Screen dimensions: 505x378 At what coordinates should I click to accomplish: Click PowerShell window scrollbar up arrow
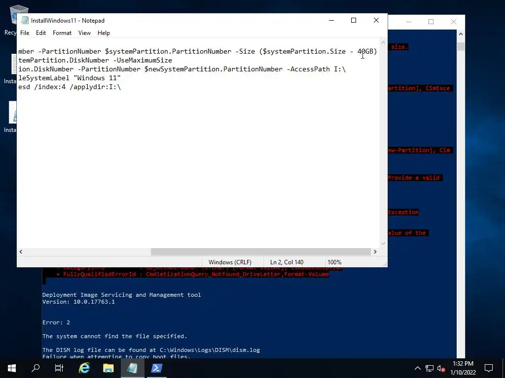click(x=461, y=34)
